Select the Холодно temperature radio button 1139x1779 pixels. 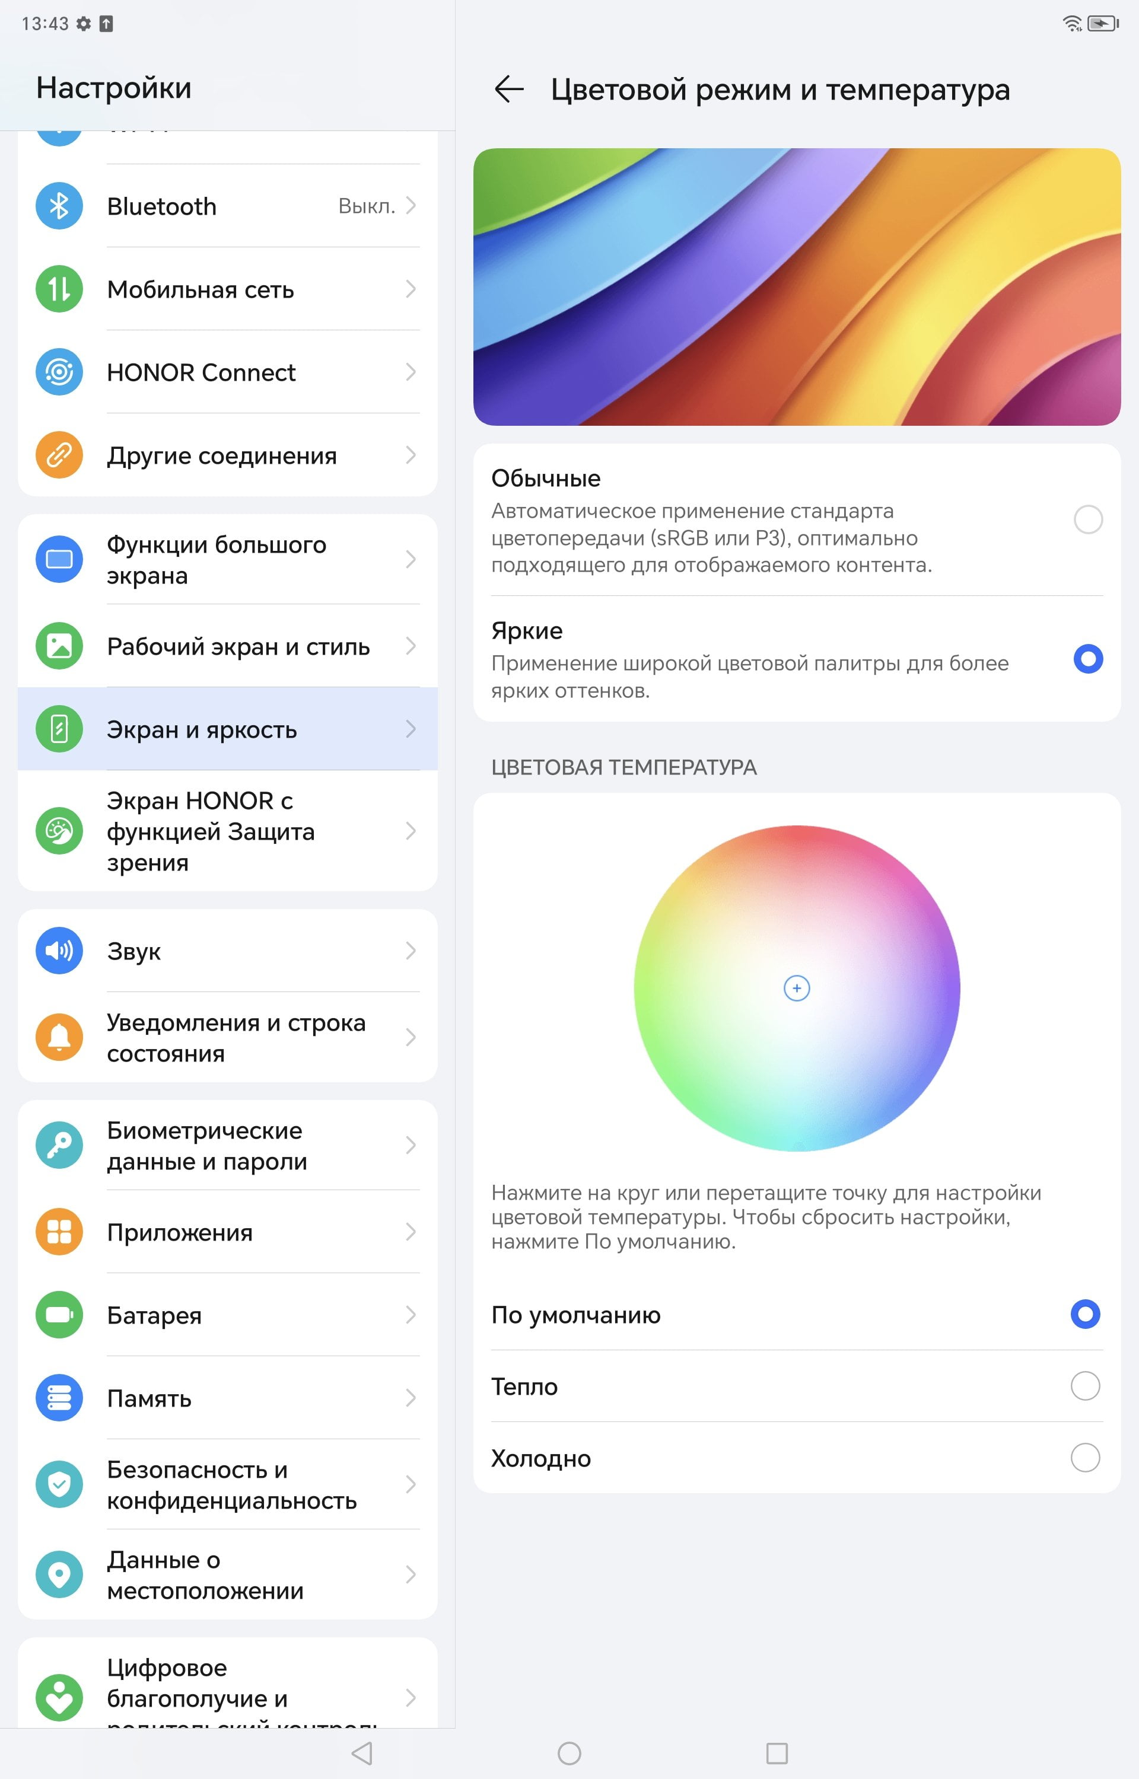coord(1085,1458)
